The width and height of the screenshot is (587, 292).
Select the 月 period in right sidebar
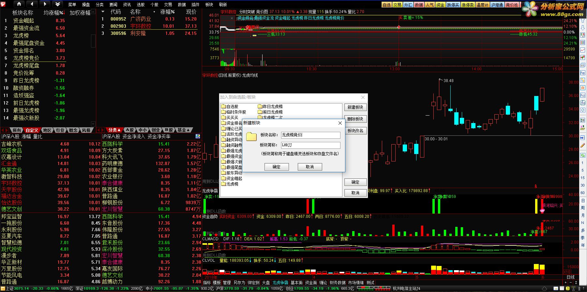click(583, 215)
